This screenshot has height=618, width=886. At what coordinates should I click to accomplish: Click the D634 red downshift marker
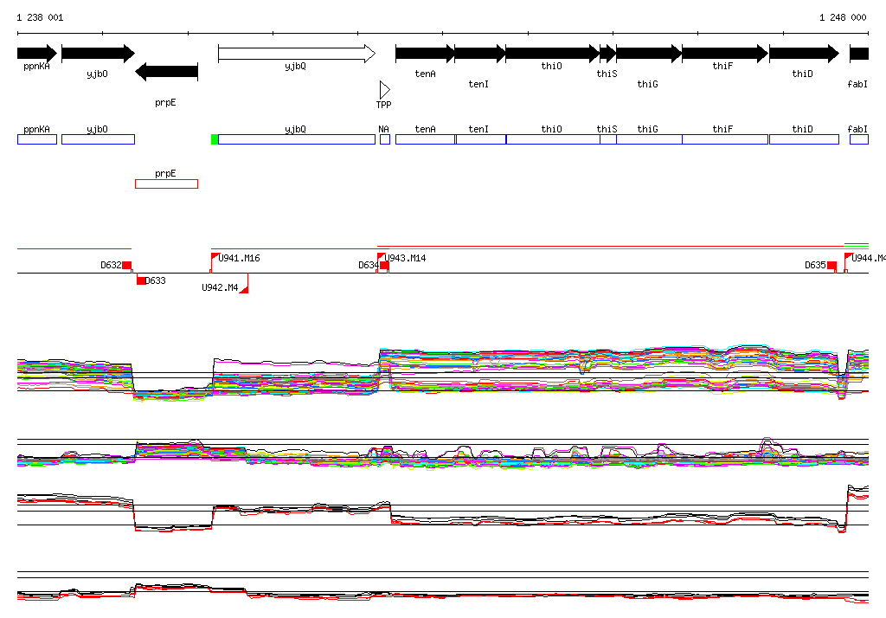tap(384, 266)
